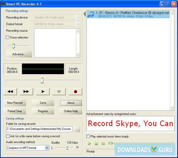Click the Ready status bar text

click(91, 151)
